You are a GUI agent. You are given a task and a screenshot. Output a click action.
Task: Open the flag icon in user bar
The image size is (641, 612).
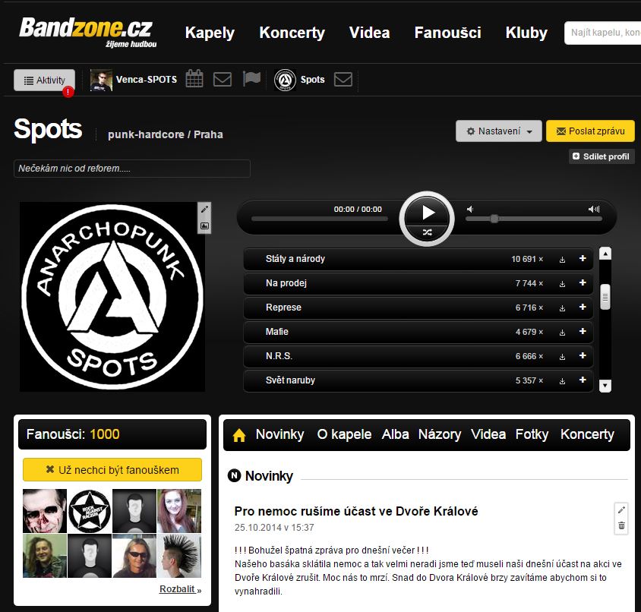pos(251,78)
